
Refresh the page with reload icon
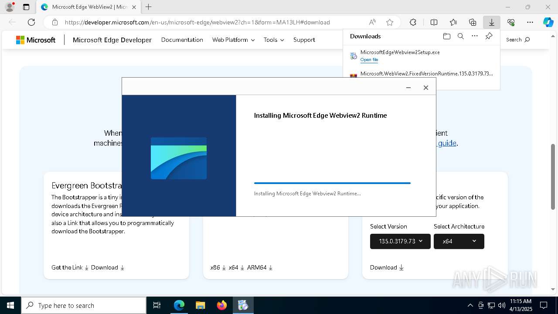coord(31,22)
